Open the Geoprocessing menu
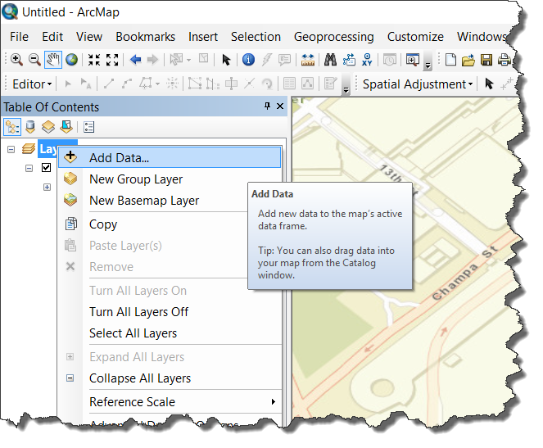This screenshot has width=543, height=448. (334, 37)
